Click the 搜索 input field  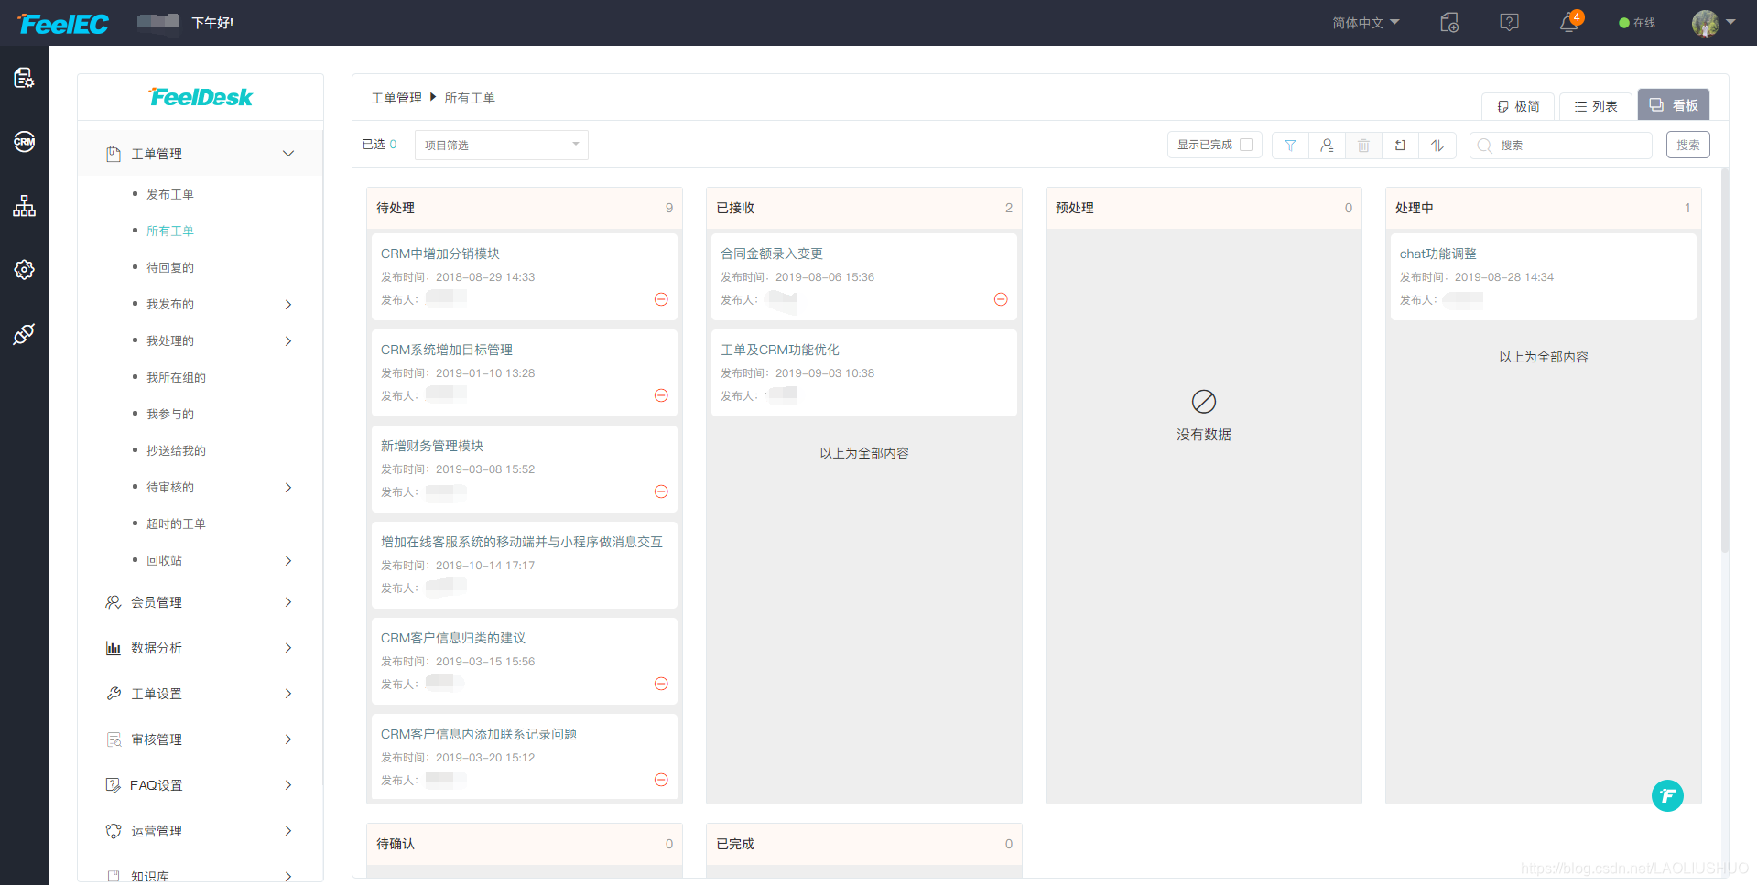tap(1561, 146)
